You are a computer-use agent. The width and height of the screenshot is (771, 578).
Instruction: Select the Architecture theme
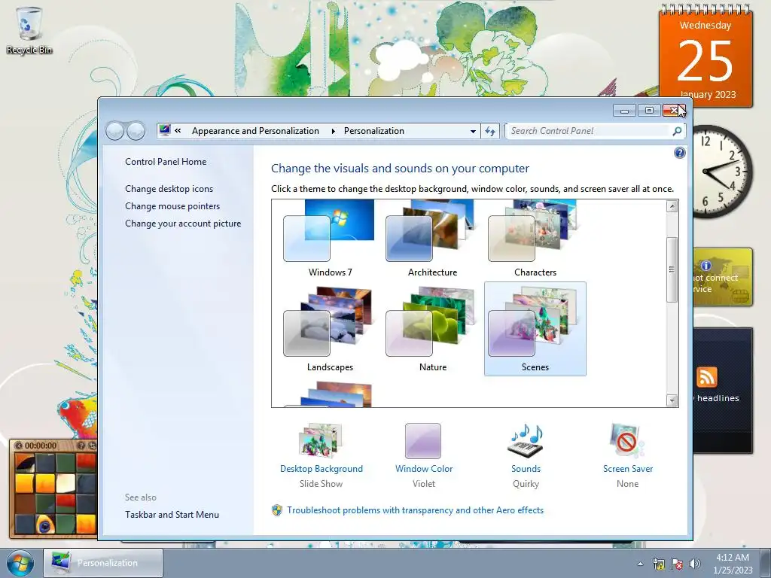pyautogui.click(x=432, y=239)
